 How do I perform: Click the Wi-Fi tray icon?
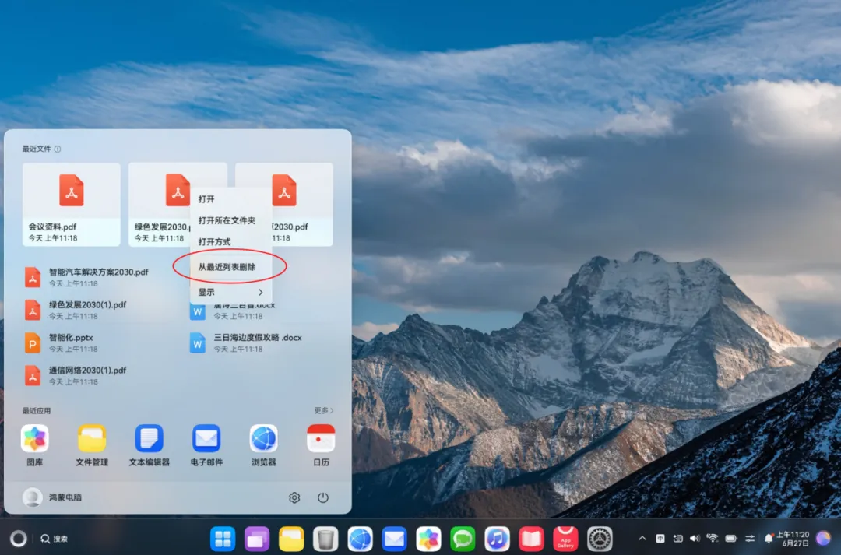pyautogui.click(x=713, y=539)
